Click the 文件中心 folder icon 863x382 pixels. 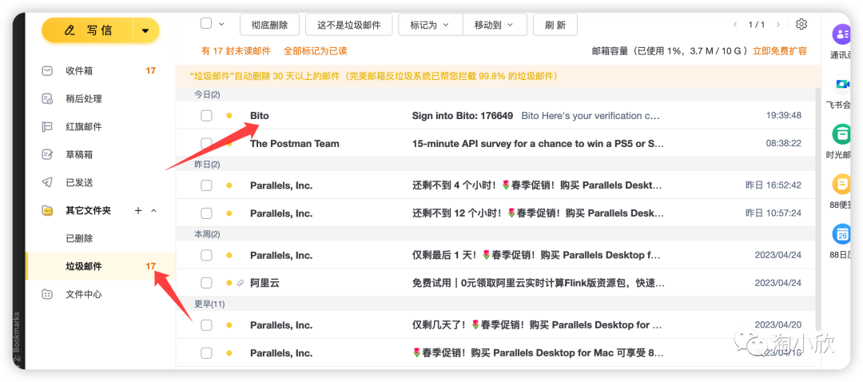(x=48, y=294)
